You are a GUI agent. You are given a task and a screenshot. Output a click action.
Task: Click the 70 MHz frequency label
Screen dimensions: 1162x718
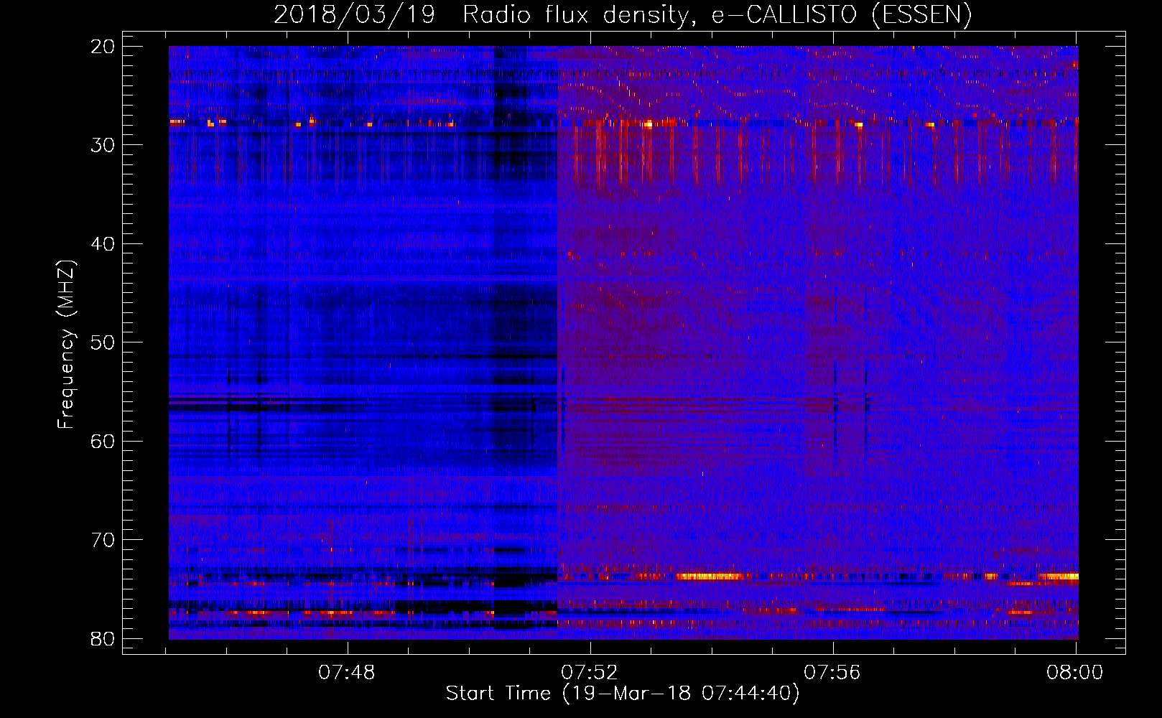[x=103, y=540]
